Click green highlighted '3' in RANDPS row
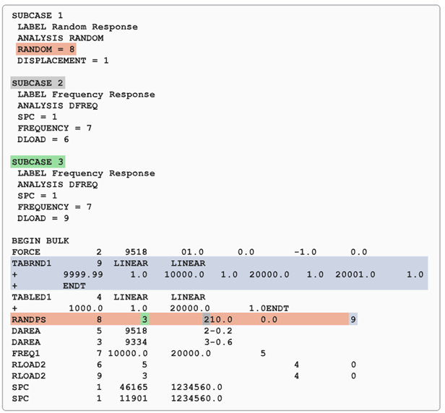Image resolution: width=445 pixels, height=413 pixels. coord(144,319)
